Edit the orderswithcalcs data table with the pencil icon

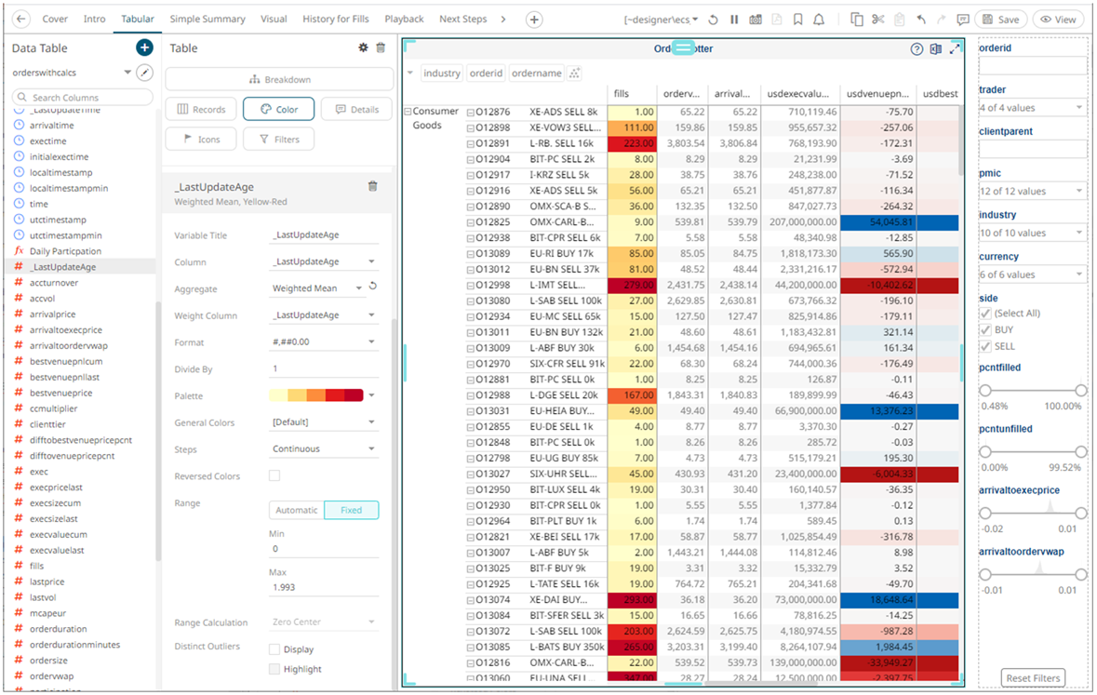point(144,73)
